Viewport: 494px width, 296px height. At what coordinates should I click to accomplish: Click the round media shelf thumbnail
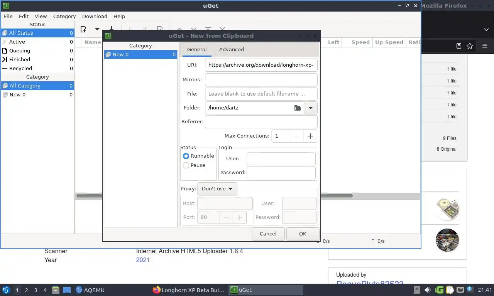click(x=447, y=240)
